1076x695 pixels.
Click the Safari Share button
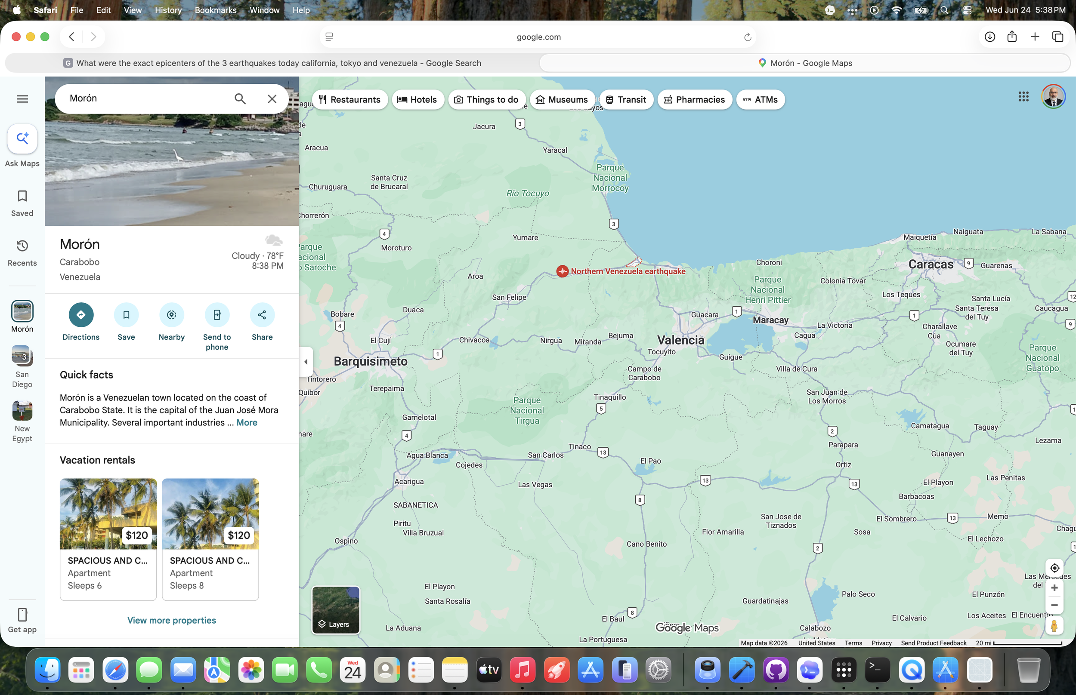1012,37
